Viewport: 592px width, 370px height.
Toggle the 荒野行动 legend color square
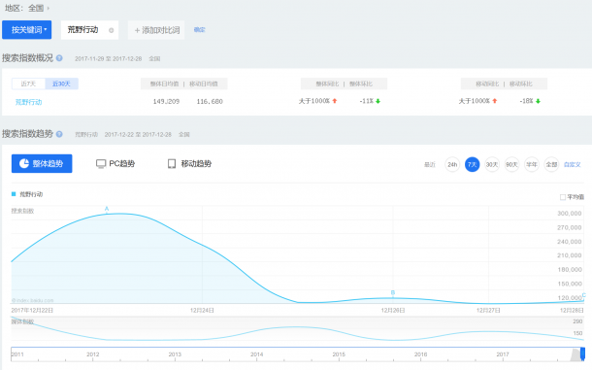[x=14, y=194]
